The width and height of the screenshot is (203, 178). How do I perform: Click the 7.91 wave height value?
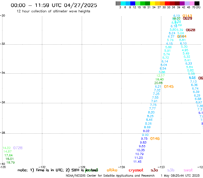pyautogui.click(x=154, y=101)
